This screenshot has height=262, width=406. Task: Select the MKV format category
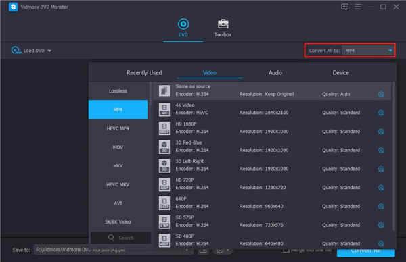pyautogui.click(x=118, y=166)
